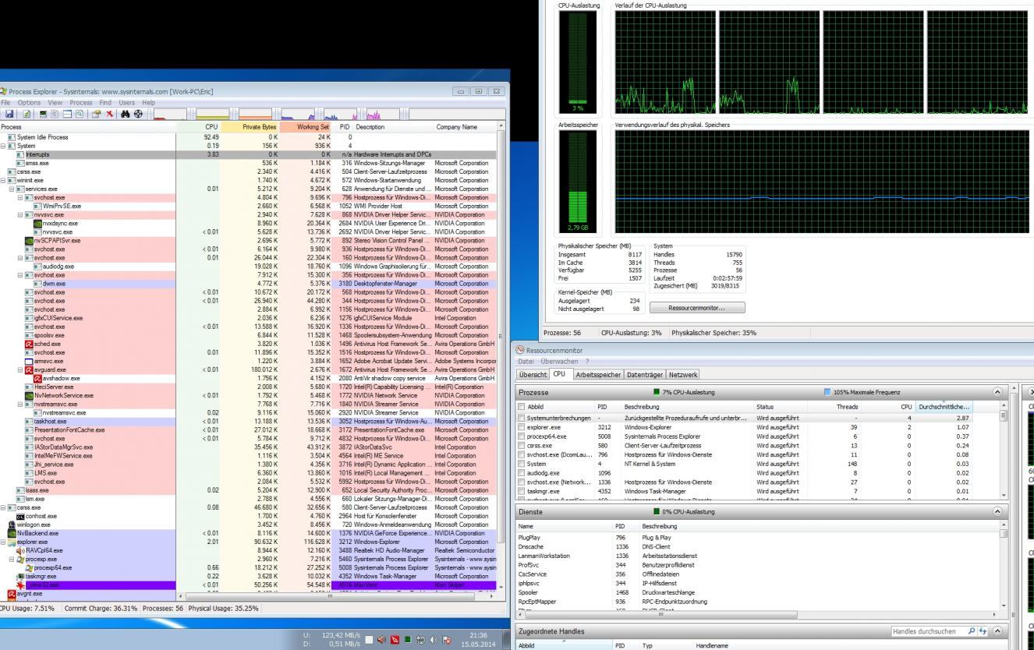This screenshot has width=1034, height=650.
Task: Collapse the Zugeordnete Handles section chevron
Action: [997, 631]
